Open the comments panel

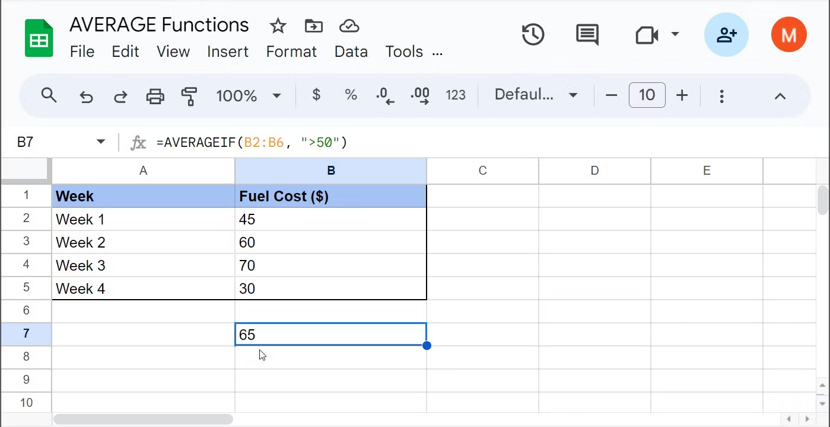(587, 35)
